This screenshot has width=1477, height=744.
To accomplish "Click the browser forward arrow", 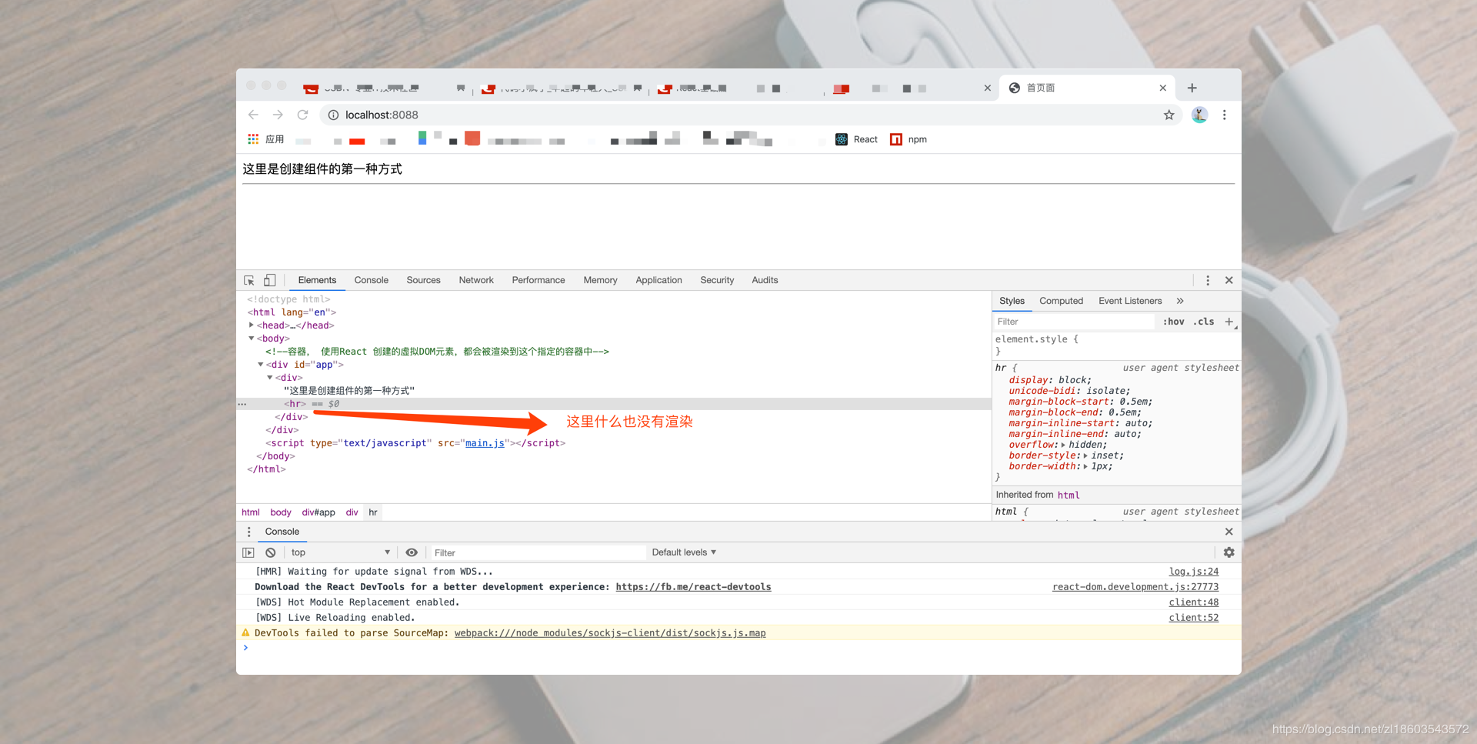I will pyautogui.click(x=278, y=115).
